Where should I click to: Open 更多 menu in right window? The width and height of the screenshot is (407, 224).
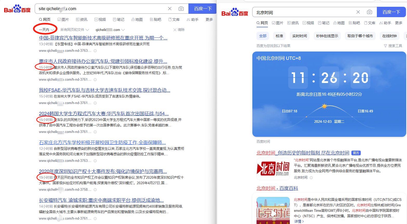point(399,23)
